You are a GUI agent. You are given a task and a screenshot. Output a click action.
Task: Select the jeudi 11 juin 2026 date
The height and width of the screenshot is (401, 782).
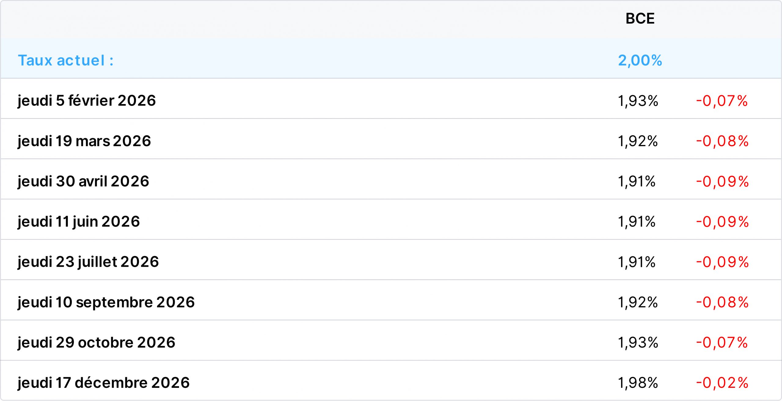[x=79, y=222]
